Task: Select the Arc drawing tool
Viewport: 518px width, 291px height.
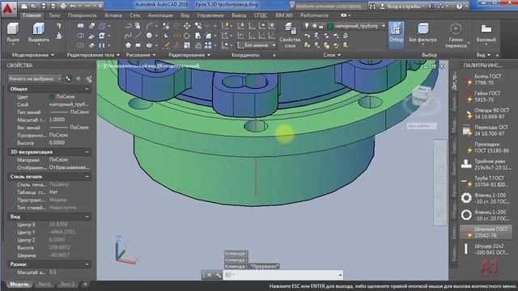Action: (x=149, y=26)
